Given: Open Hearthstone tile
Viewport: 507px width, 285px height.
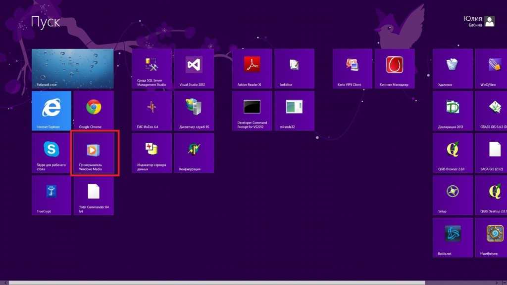Looking at the screenshot, I should (492, 238).
